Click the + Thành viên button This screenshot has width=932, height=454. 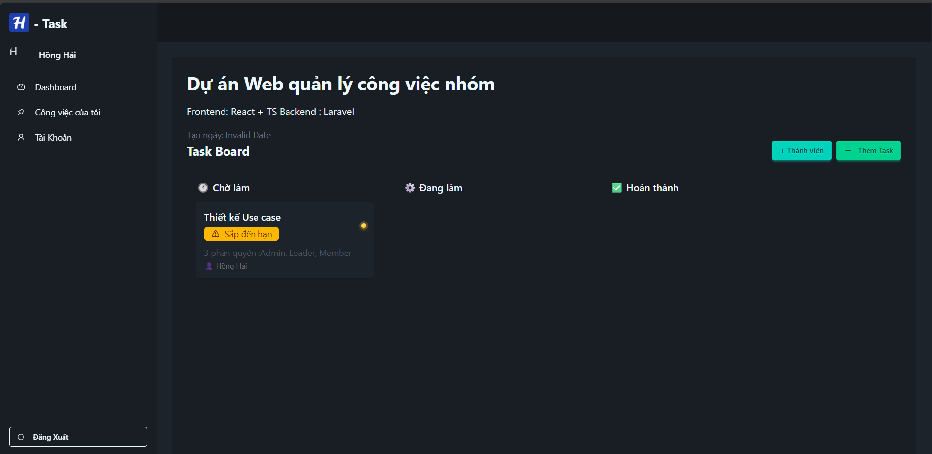click(802, 150)
